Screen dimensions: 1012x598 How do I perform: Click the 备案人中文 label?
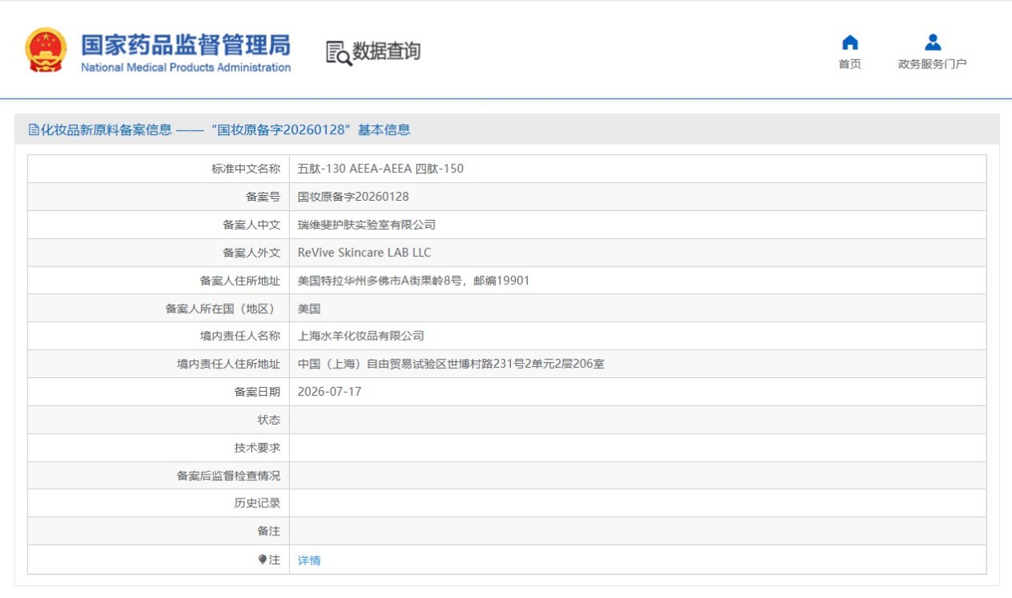[251, 225]
